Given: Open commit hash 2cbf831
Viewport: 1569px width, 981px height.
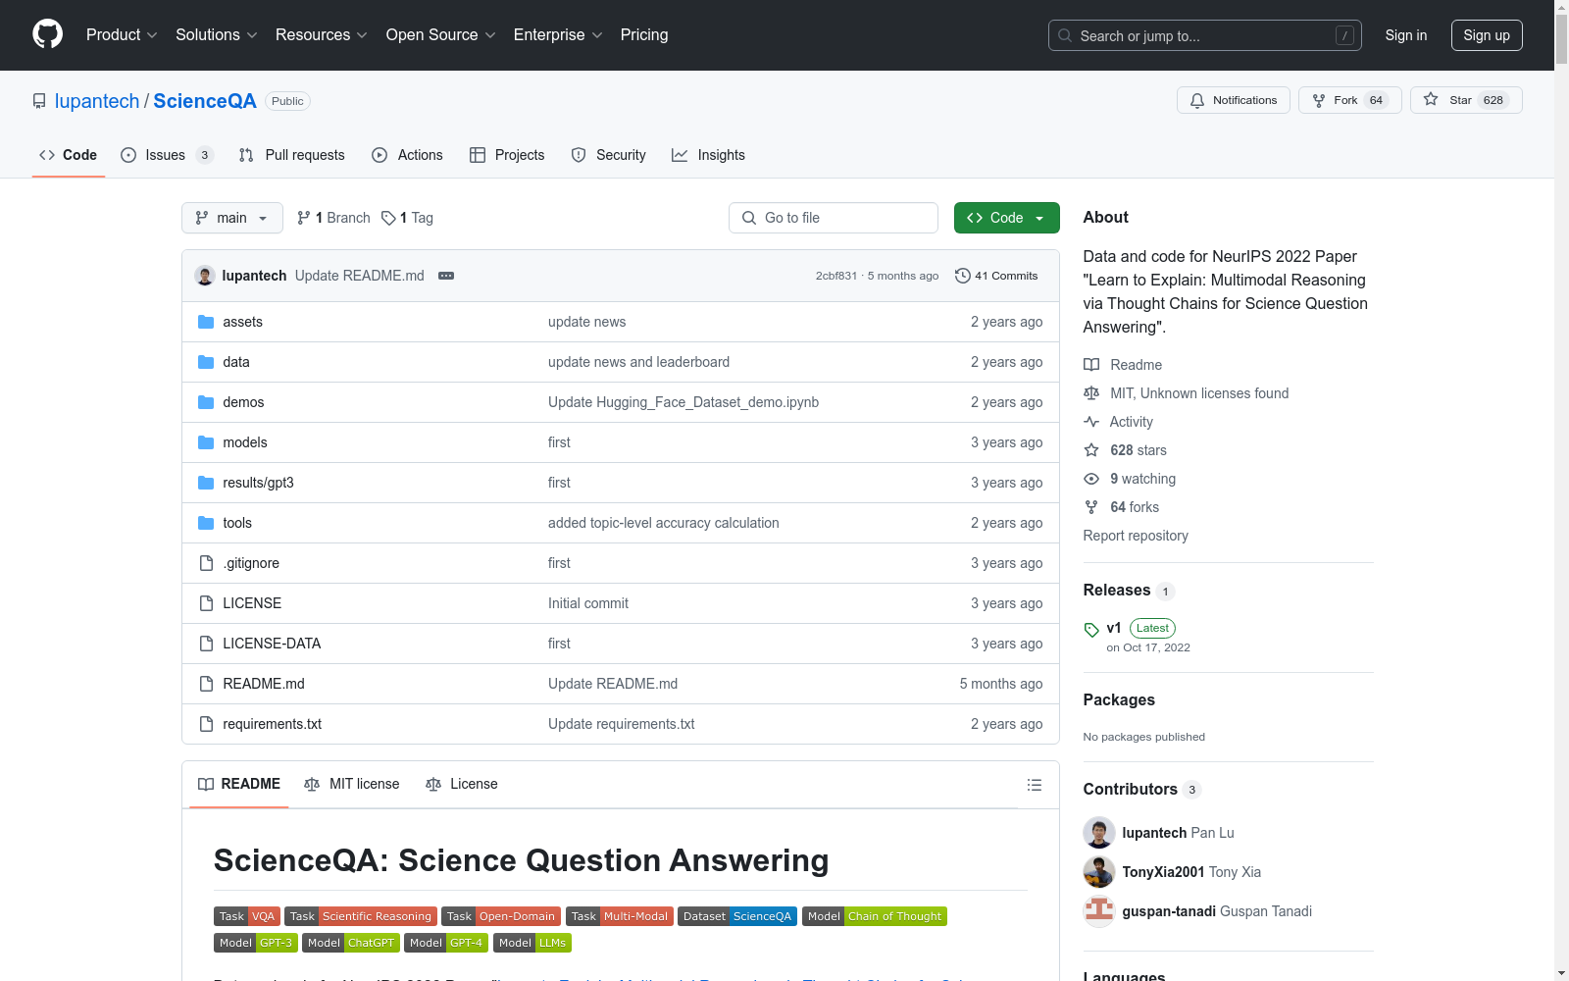Looking at the screenshot, I should [x=836, y=276].
